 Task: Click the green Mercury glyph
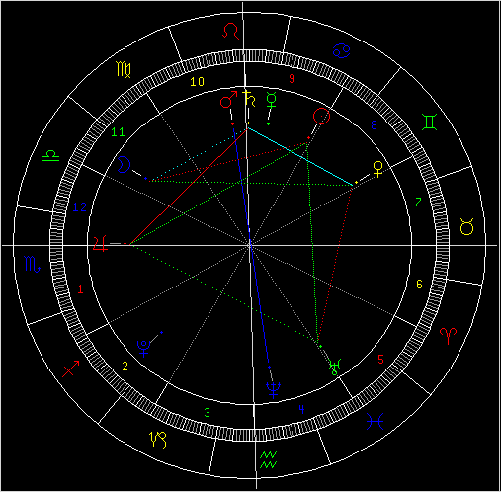point(271,100)
